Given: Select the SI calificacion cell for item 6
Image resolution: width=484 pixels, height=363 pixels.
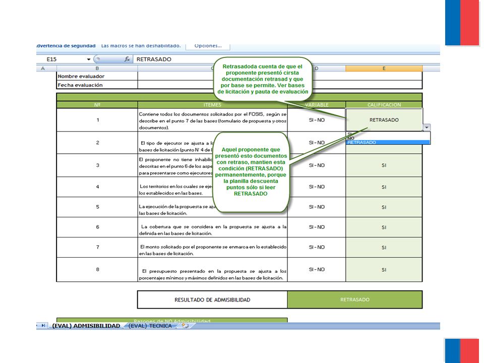Looking at the screenshot, I should tap(384, 227).
